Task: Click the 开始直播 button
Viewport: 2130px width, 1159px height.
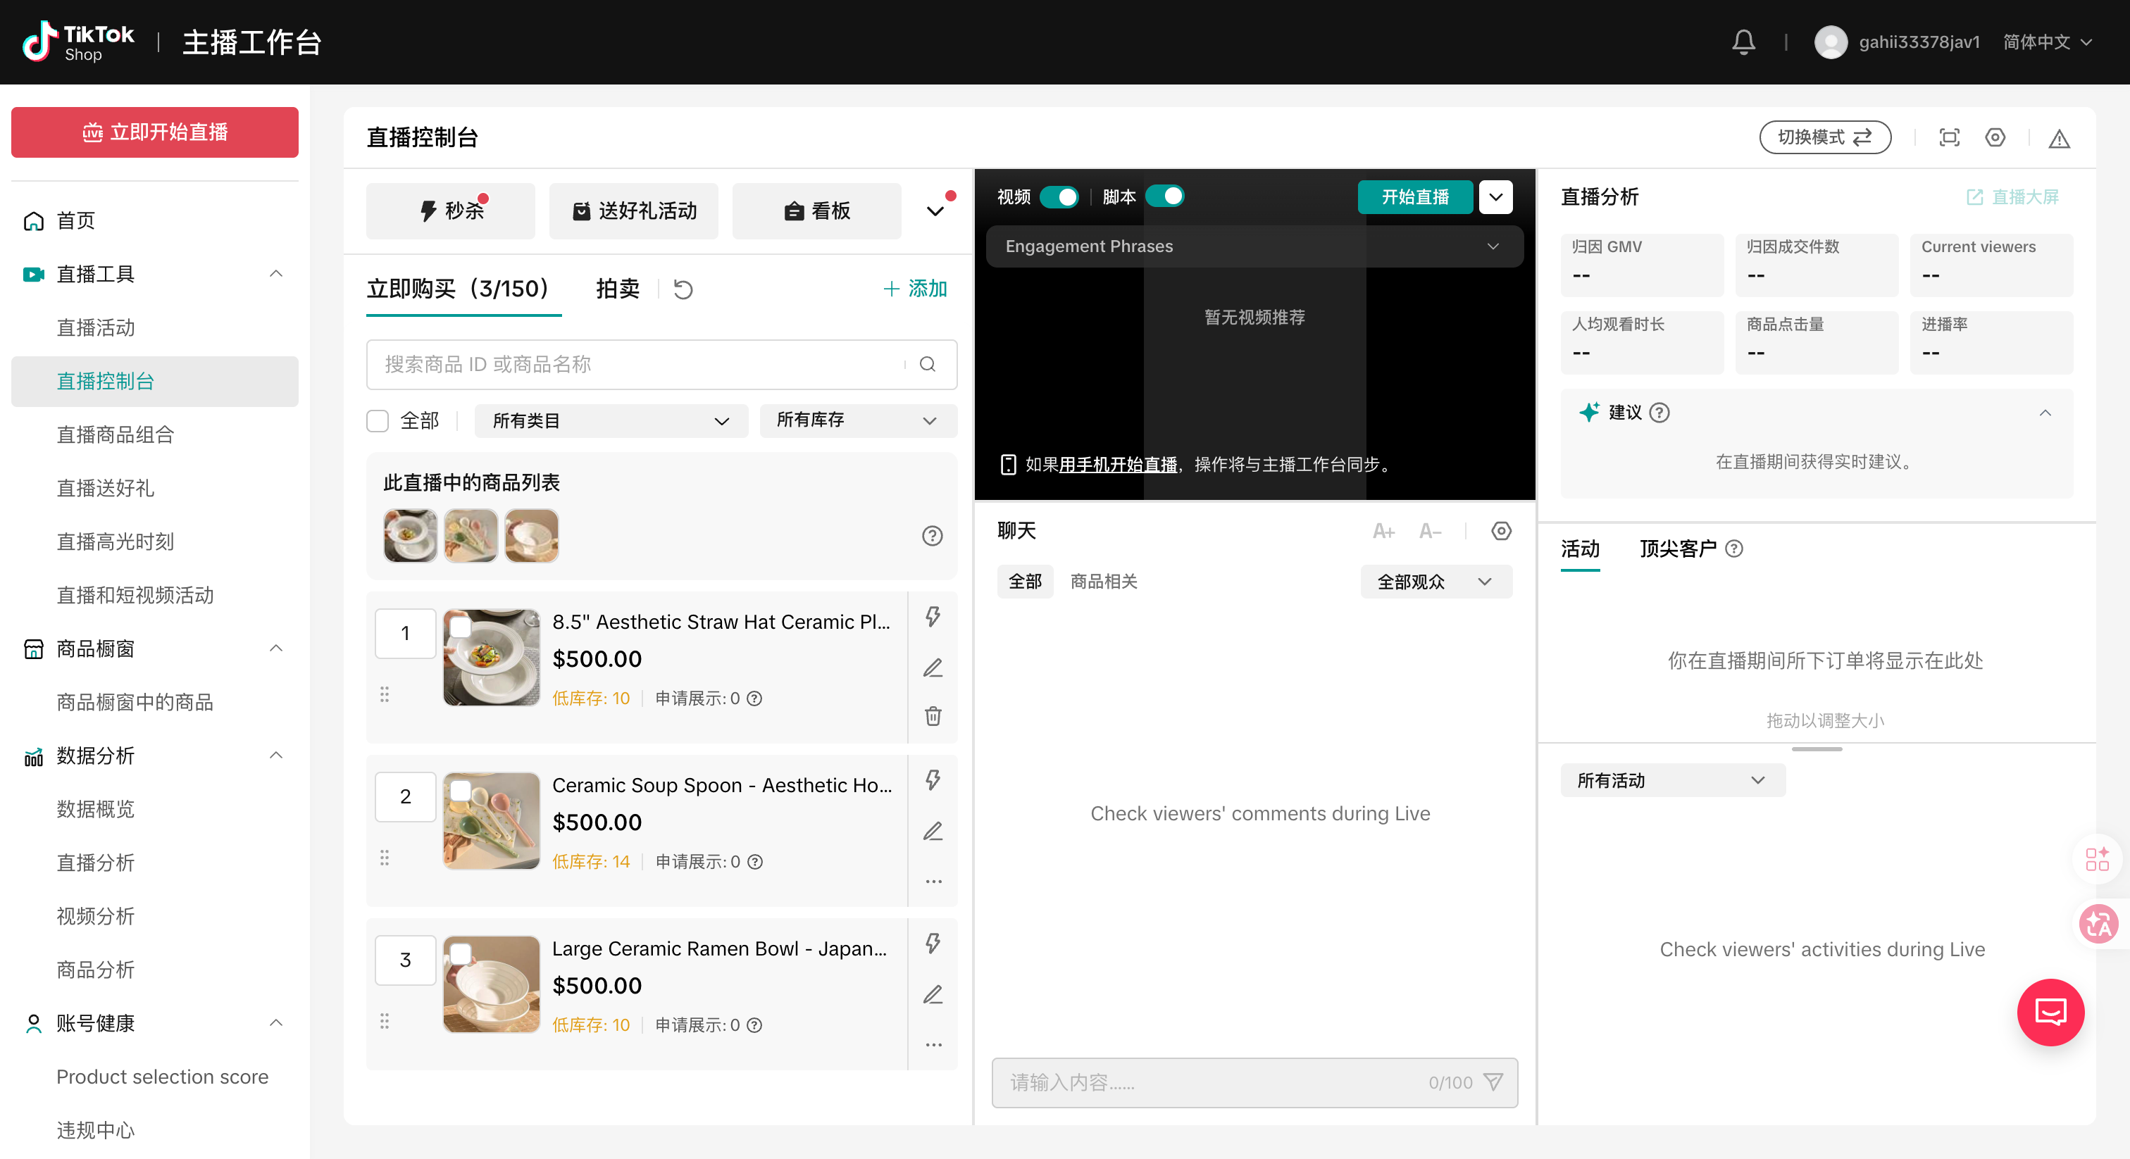Action: (x=1415, y=196)
